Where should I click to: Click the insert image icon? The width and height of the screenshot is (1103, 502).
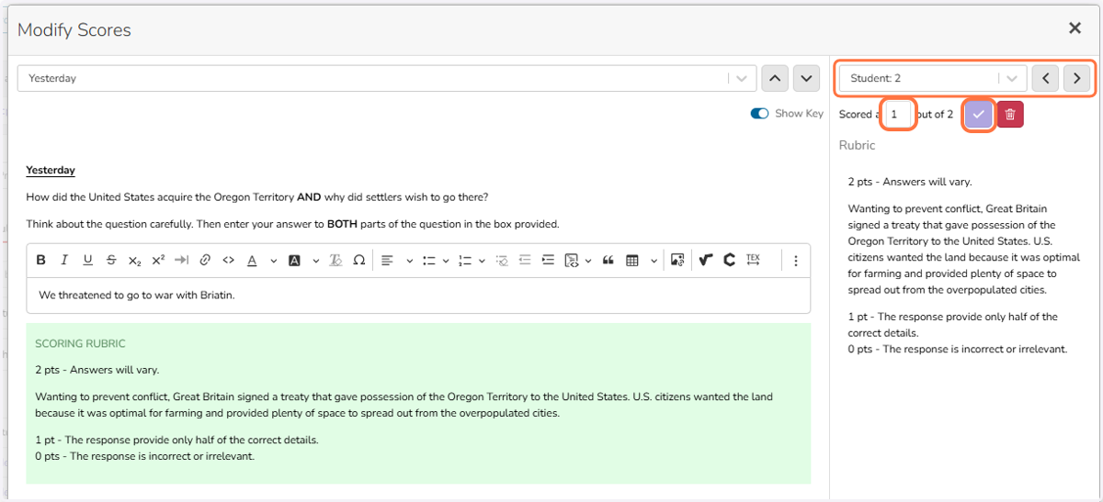point(677,261)
